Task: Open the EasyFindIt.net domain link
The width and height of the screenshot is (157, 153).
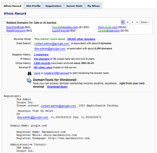Action: pos(15,27)
